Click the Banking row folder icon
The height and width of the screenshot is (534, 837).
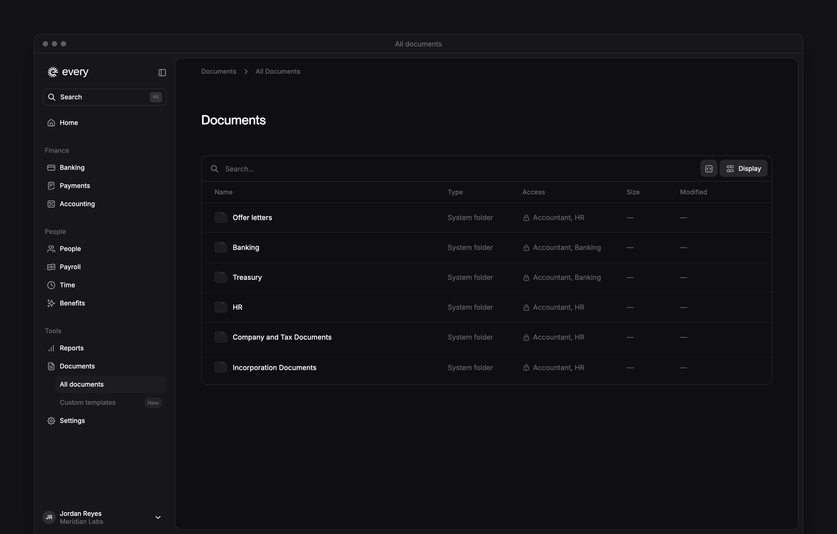point(221,247)
